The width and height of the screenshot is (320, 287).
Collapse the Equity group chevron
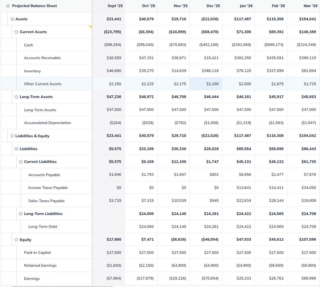16,240
